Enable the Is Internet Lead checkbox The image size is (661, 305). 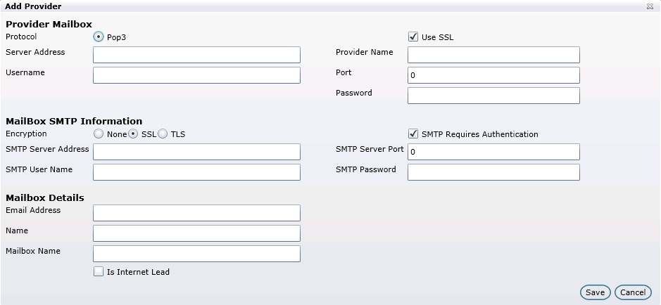point(99,272)
